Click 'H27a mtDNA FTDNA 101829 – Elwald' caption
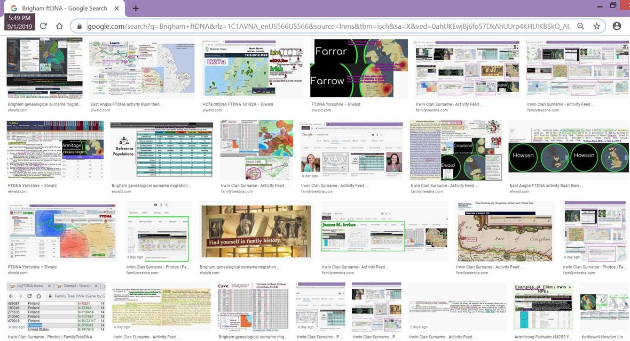This screenshot has height=341, width=630. click(x=238, y=104)
